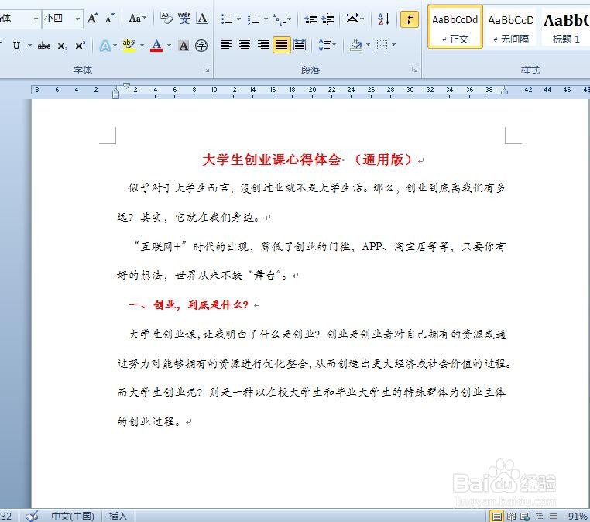Screen dimensions: 590x522
Task: Click the document title 大学生创业课心得体会
Action: pyautogui.click(x=271, y=160)
